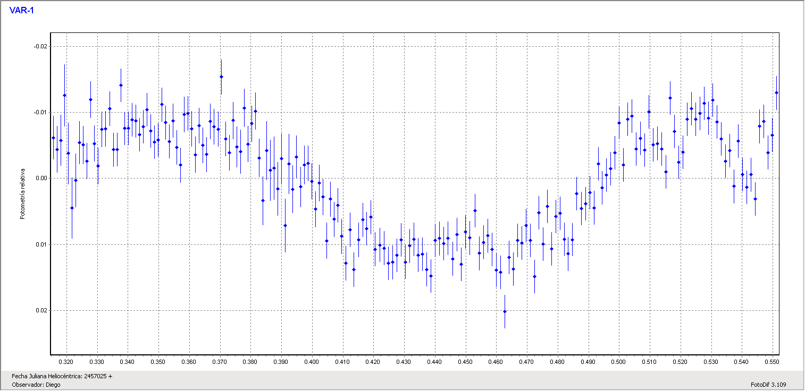Viewport: 805px width, 391px height.
Task: Click the Fecha Juliana Heliocéntrica footer text
Action: [62, 376]
